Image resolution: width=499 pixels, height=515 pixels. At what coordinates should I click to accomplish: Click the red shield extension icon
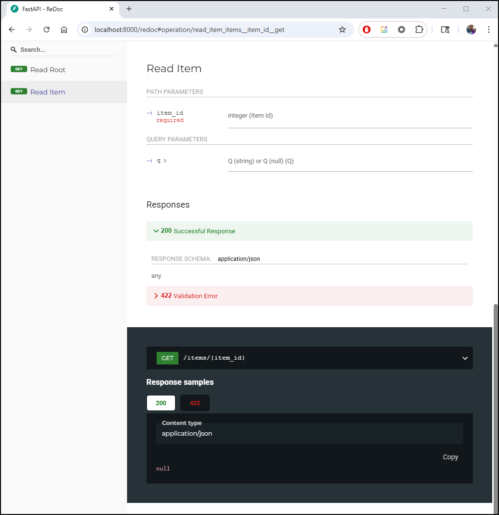[x=367, y=30]
